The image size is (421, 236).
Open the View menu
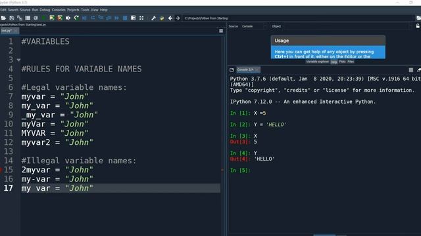point(95,10)
